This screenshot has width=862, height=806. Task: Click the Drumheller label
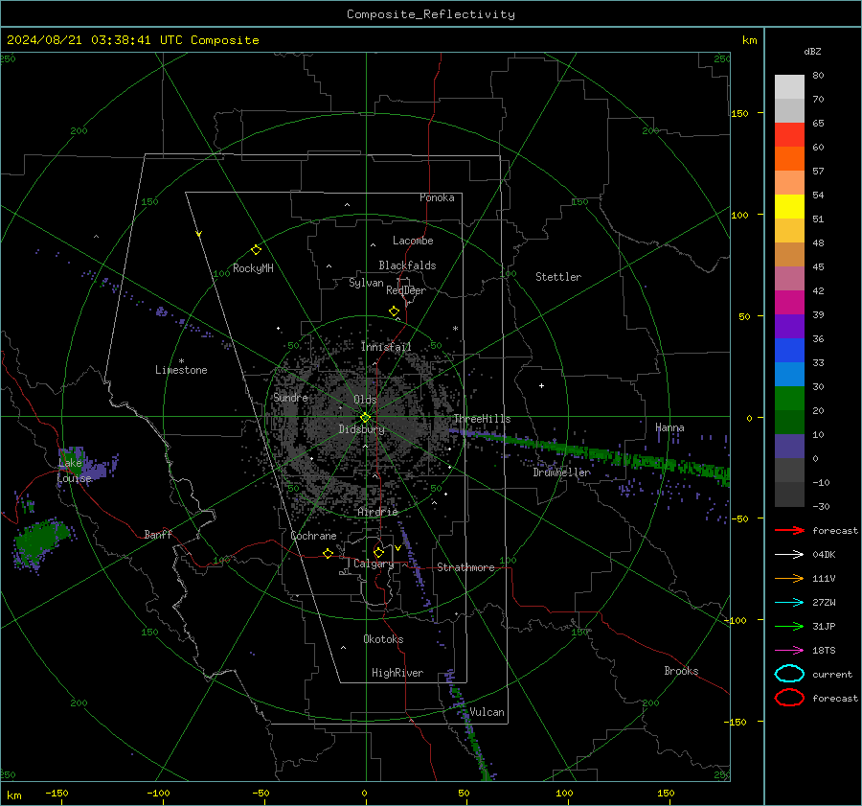click(x=561, y=472)
